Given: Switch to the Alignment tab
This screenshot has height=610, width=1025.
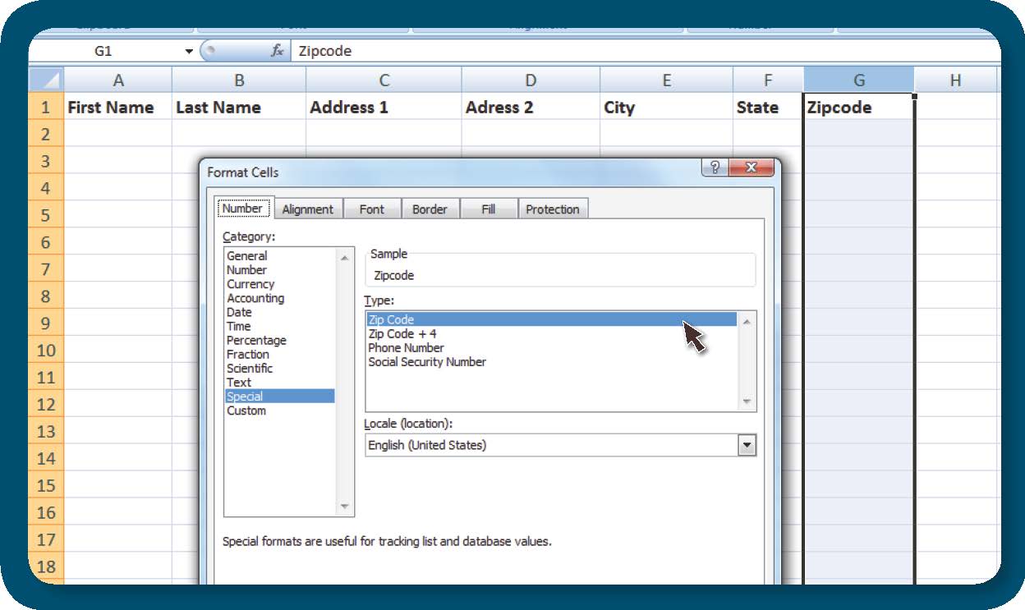Looking at the screenshot, I should 307,209.
